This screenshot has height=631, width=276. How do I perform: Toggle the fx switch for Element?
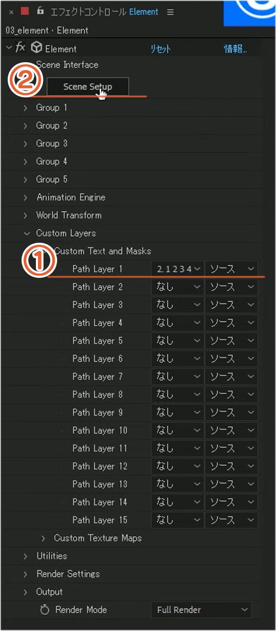click(21, 48)
